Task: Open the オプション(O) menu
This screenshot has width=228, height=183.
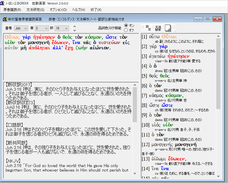Action: click(x=58, y=10)
